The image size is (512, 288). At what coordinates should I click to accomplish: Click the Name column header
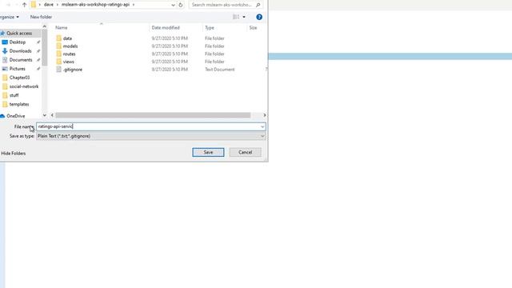pos(62,28)
